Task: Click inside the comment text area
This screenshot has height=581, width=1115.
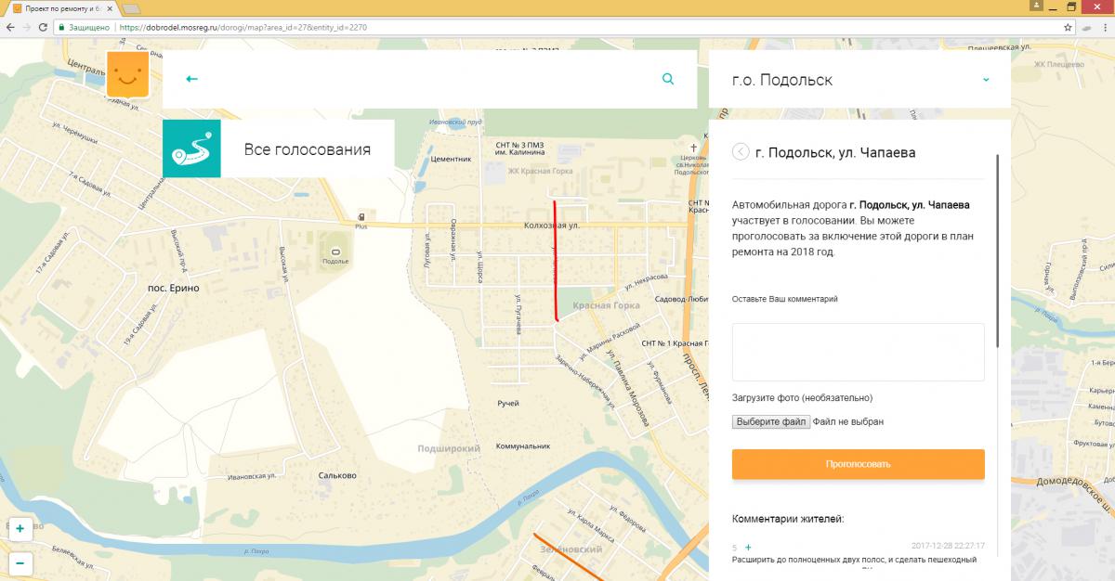Action: point(858,352)
